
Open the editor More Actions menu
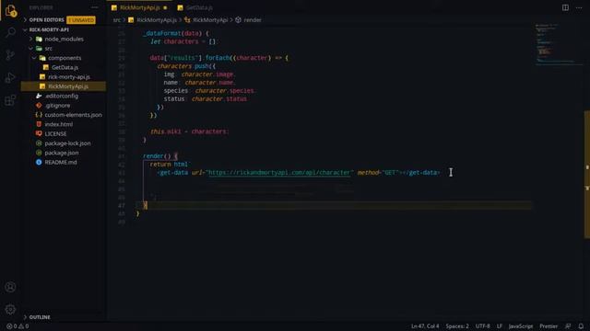(x=579, y=7)
